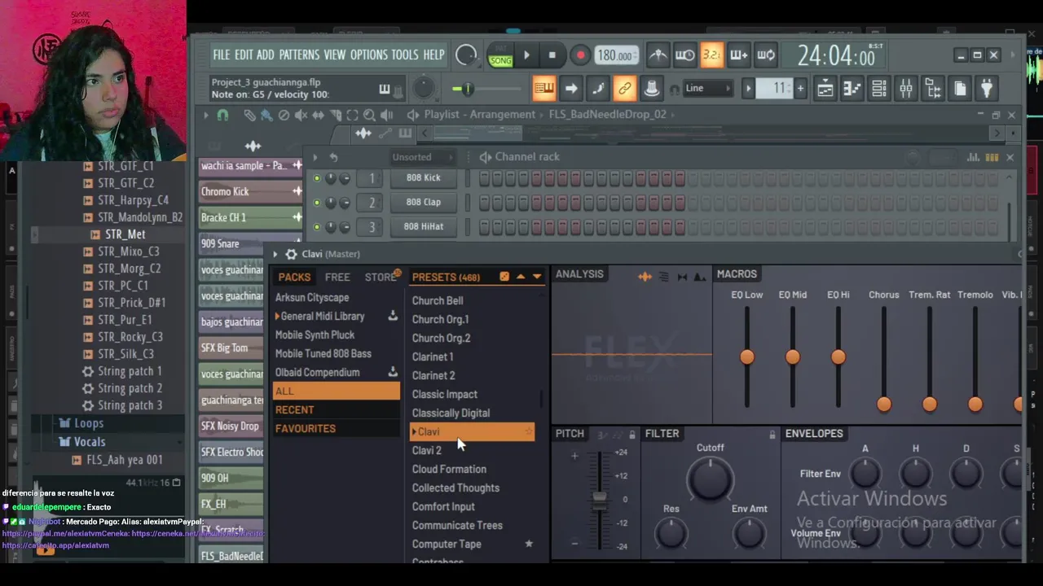Add new pattern with plus button

point(800,88)
